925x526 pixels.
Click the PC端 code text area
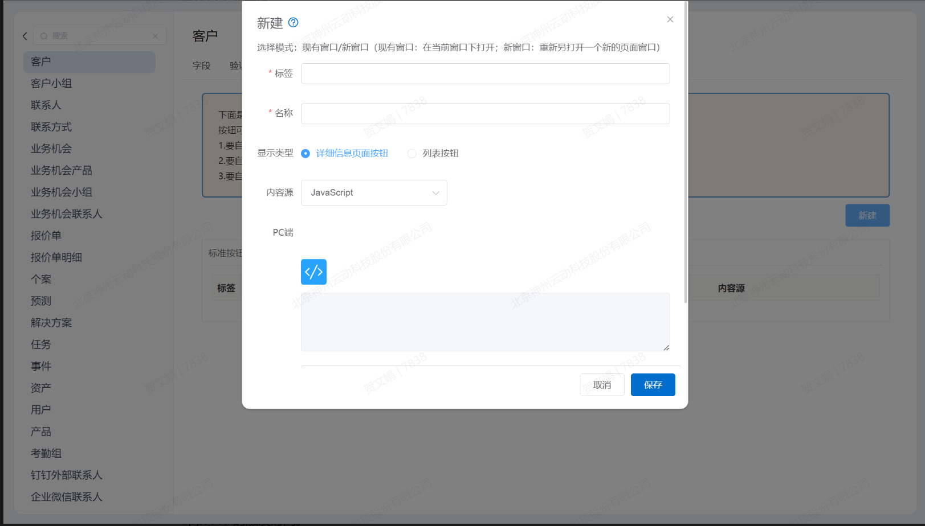(484, 322)
